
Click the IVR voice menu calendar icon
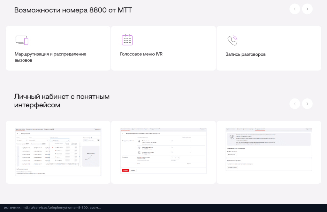point(127,40)
